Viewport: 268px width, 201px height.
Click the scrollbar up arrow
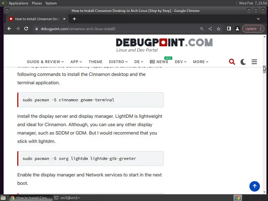pyautogui.click(x=264, y=37)
